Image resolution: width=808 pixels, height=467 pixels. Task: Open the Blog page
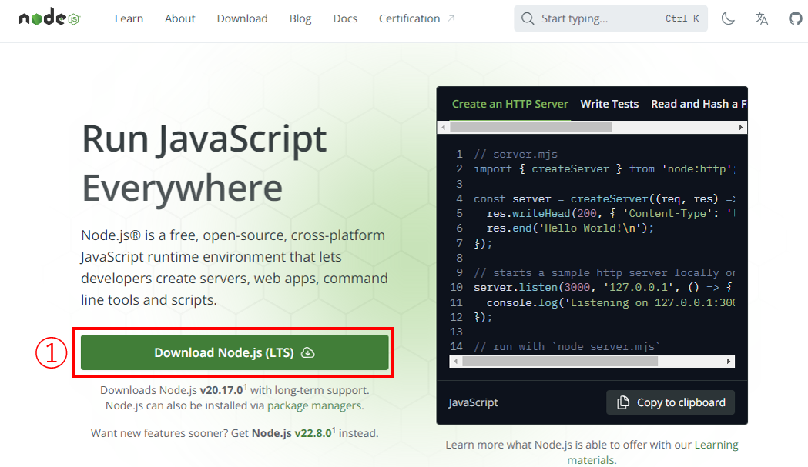(x=300, y=18)
